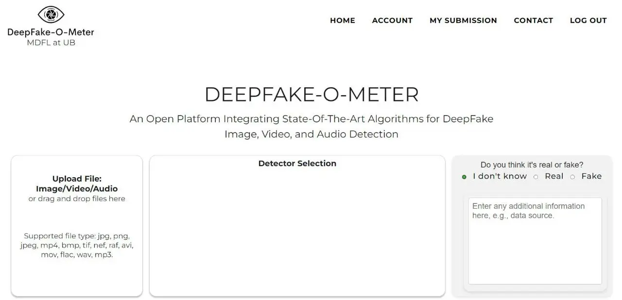
Task: Click the "DeepFake-O-Meter" site name
Action: click(51, 32)
